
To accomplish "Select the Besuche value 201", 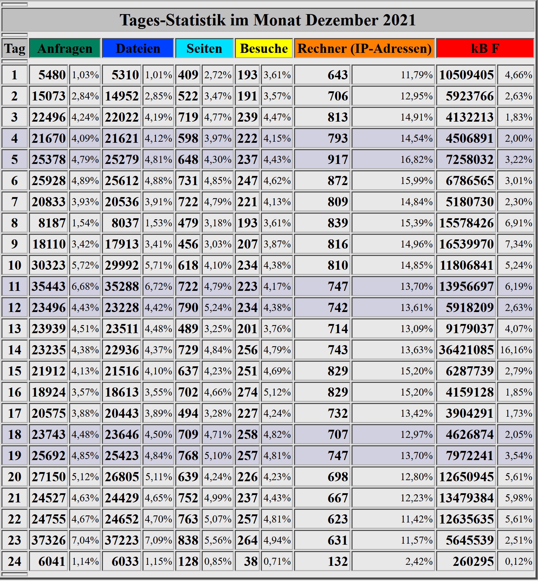I will tap(247, 329).
